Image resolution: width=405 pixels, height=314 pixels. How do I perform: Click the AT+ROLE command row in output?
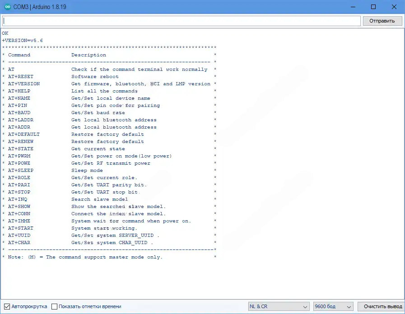tap(19, 178)
